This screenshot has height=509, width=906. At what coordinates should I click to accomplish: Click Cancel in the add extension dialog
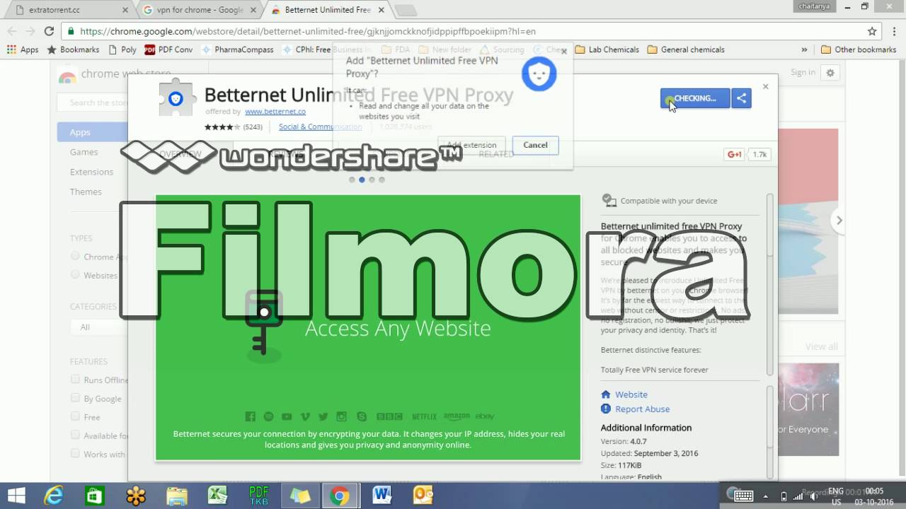click(535, 145)
